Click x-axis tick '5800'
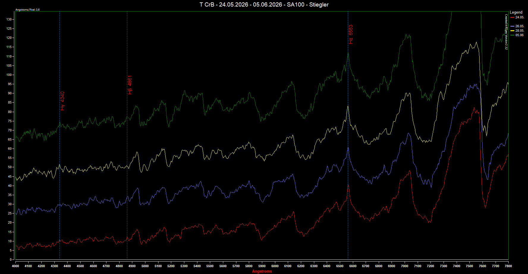Image resolution: width=528 pixels, height=274 pixels. [249, 266]
